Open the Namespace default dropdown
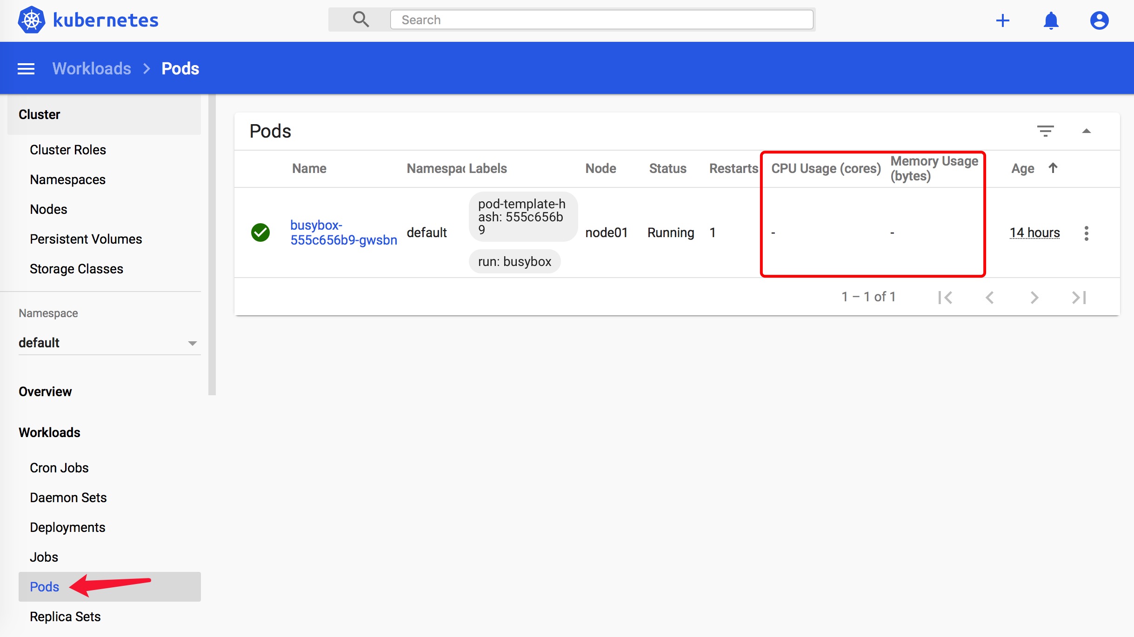Viewport: 1134px width, 637px height. point(109,343)
